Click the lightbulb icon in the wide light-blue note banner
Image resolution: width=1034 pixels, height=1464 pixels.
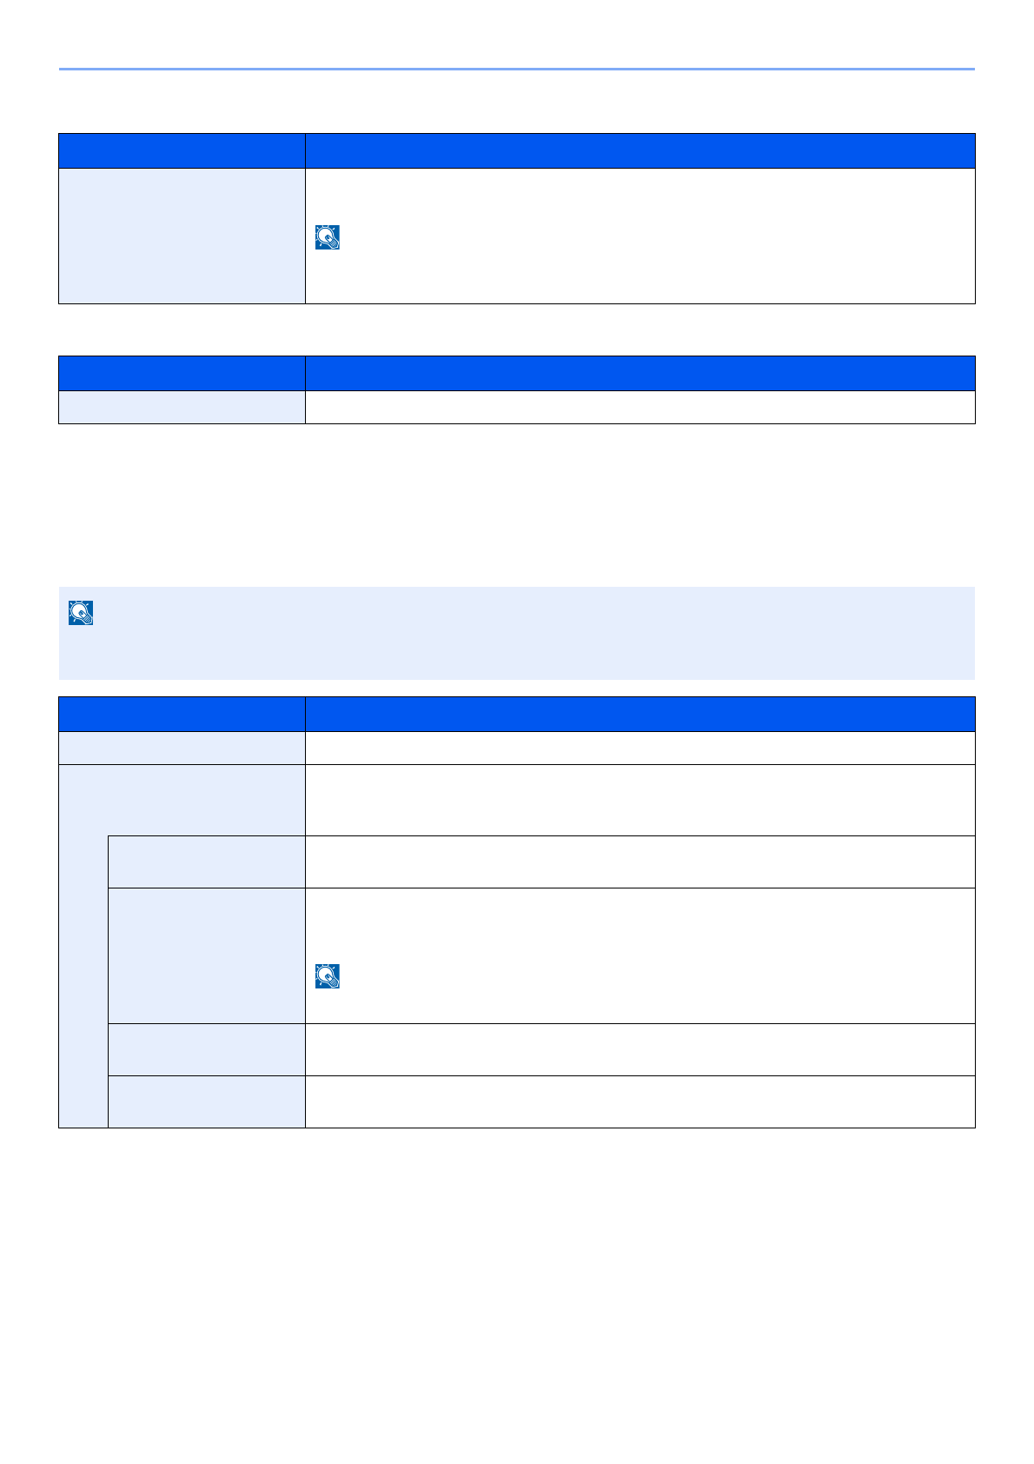(81, 613)
